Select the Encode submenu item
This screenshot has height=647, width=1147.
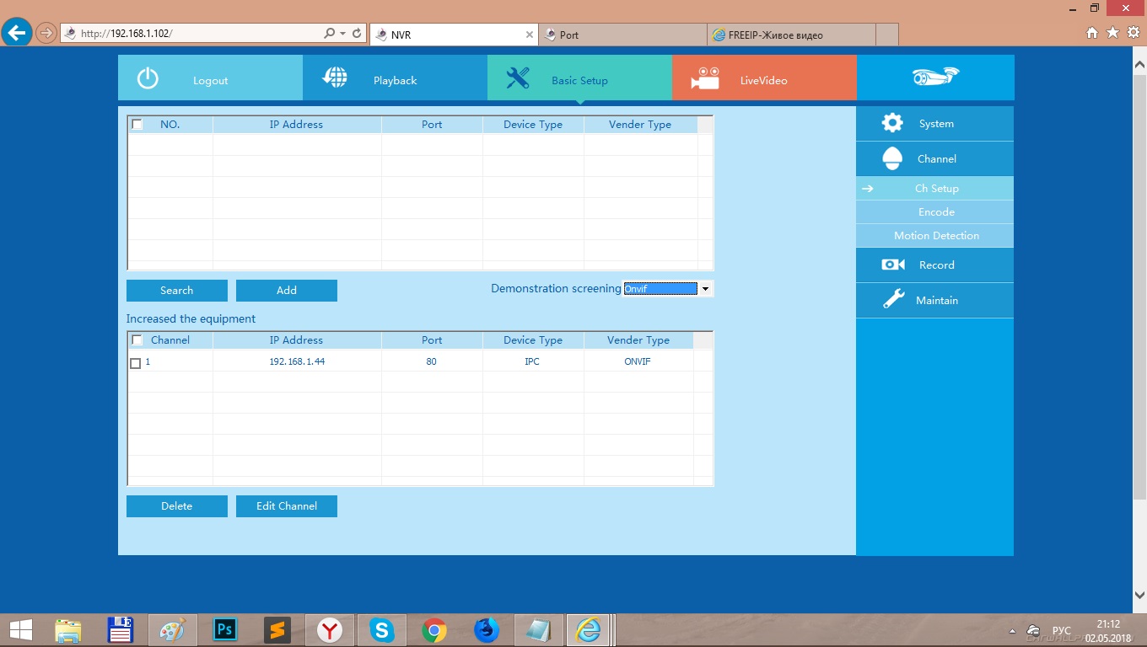[936, 212]
